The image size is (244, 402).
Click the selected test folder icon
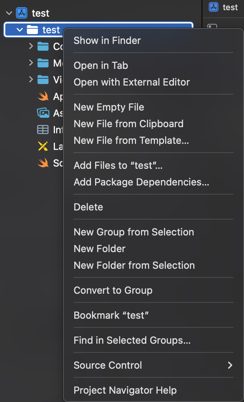[33, 30]
